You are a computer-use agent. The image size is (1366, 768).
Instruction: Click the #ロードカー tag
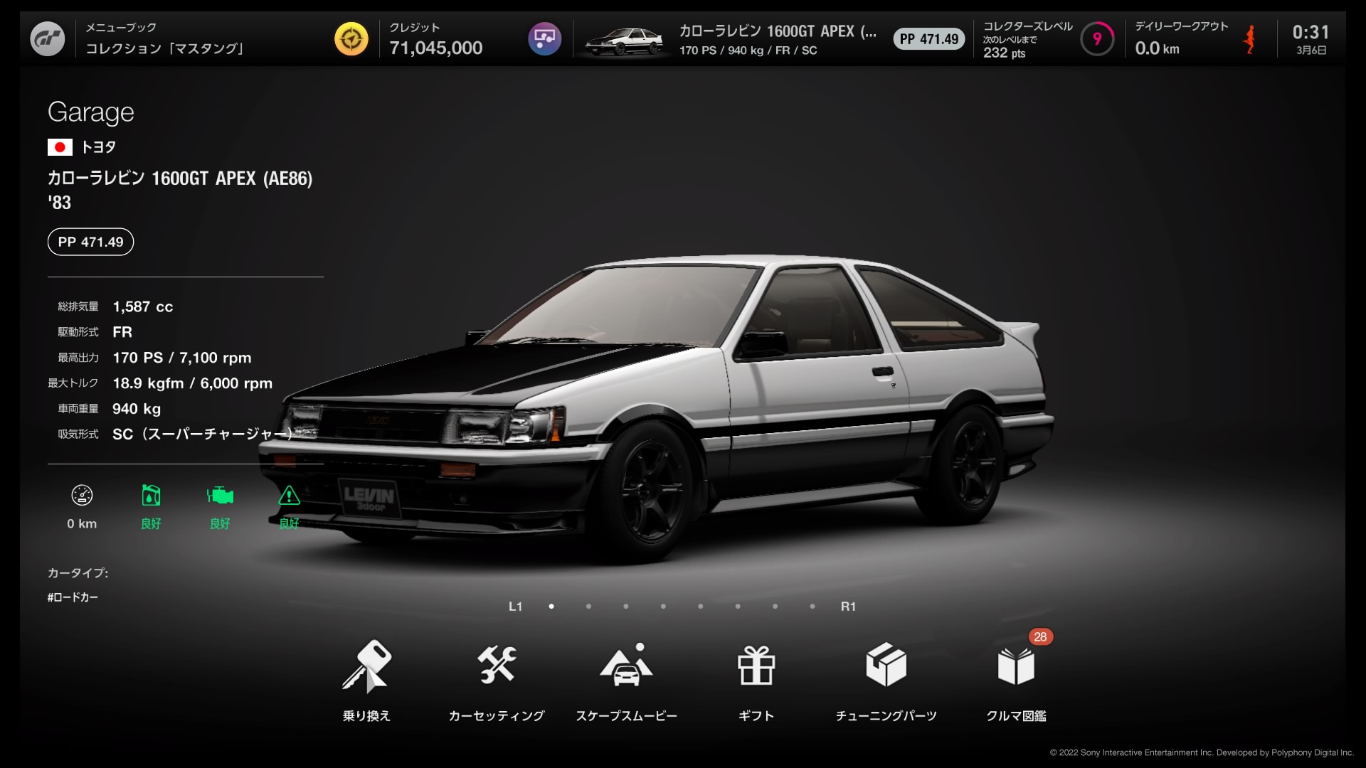pos(73,597)
